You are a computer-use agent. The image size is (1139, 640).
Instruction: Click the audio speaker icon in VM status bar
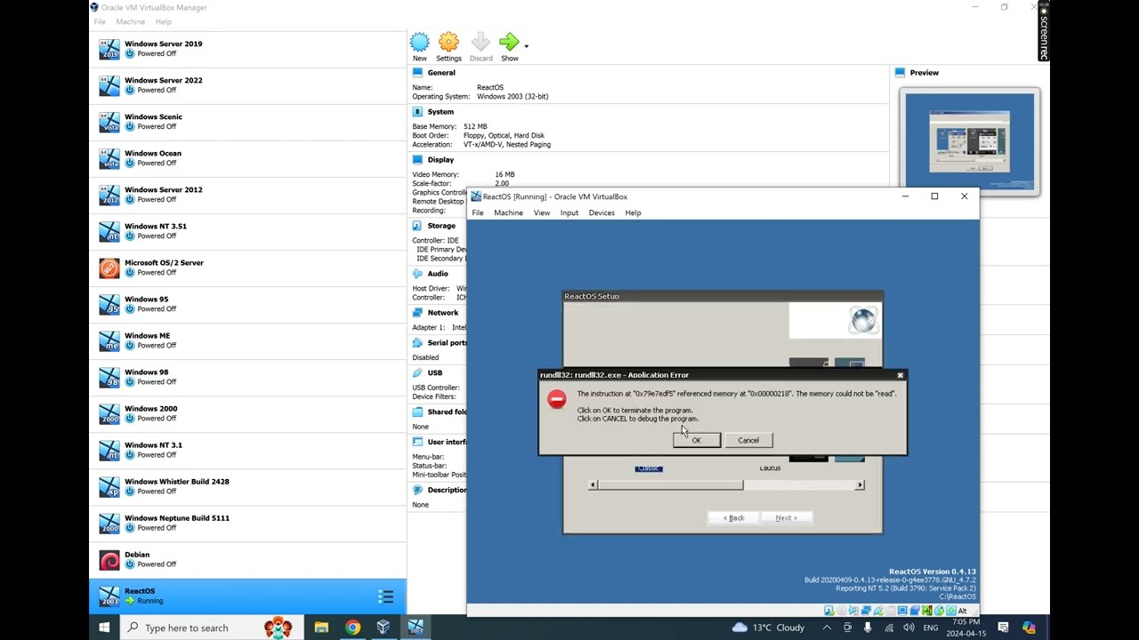[853, 611]
